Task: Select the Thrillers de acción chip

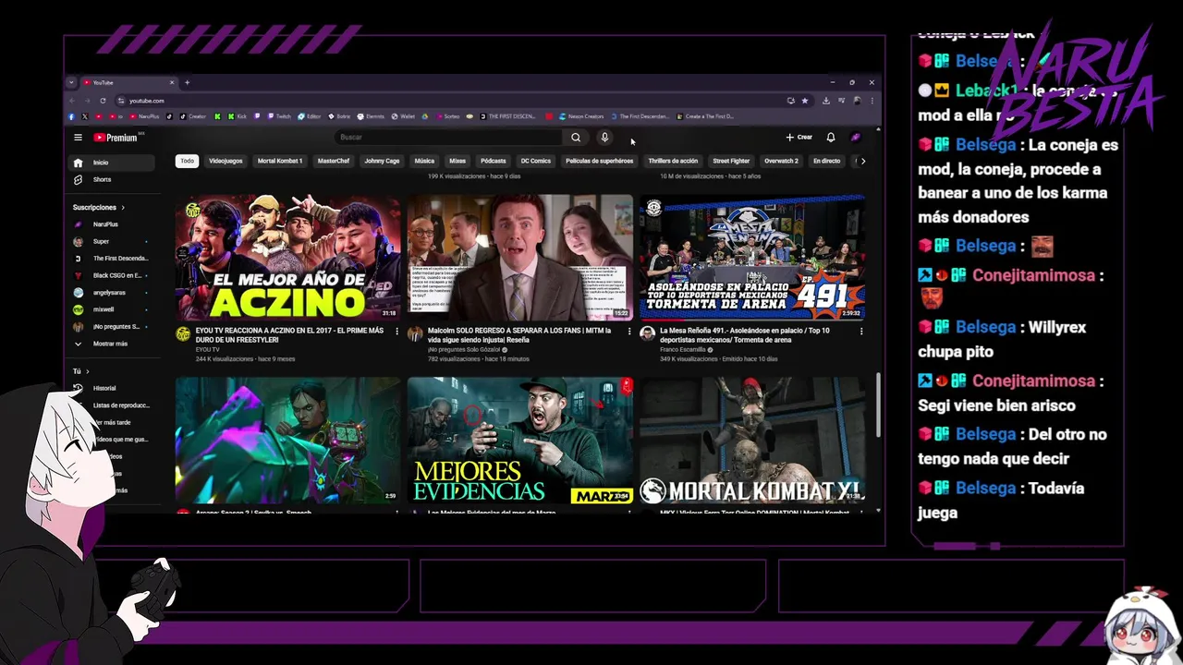Action: coord(673,161)
